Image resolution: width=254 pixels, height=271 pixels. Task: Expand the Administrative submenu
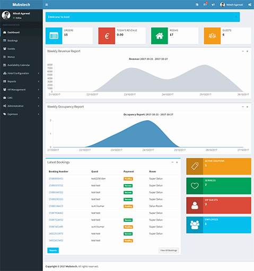(x=21, y=106)
